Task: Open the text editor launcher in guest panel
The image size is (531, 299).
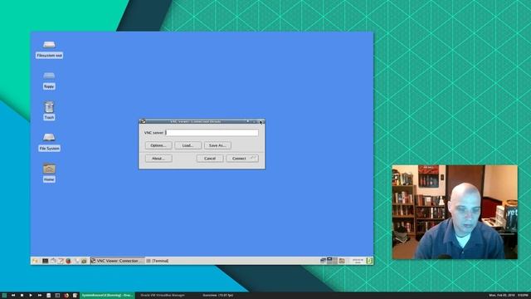Action: tap(61, 261)
